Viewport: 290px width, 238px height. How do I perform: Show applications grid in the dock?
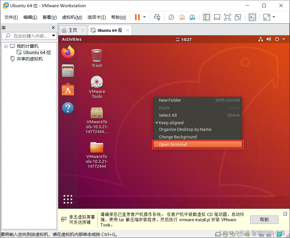point(68,199)
